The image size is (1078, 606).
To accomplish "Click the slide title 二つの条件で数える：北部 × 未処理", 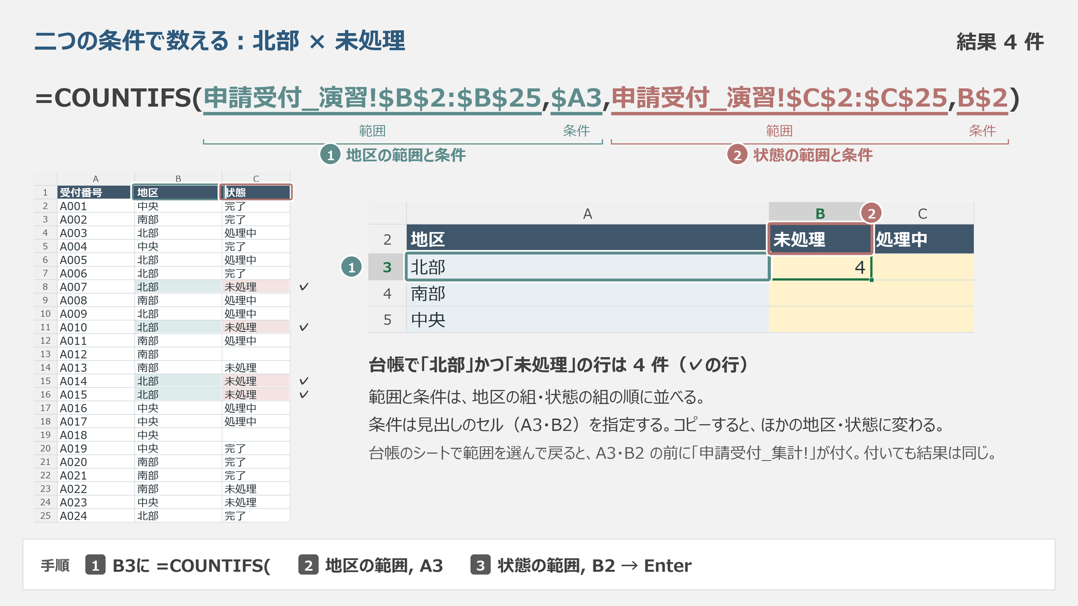I will click(x=220, y=42).
